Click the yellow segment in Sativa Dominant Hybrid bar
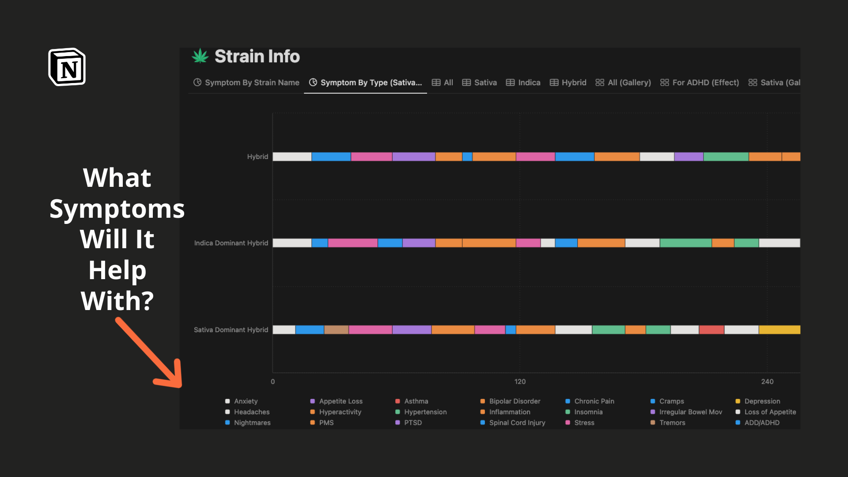 point(779,329)
